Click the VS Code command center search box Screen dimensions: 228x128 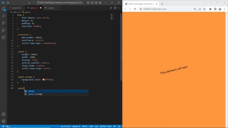click(x=60, y=2)
